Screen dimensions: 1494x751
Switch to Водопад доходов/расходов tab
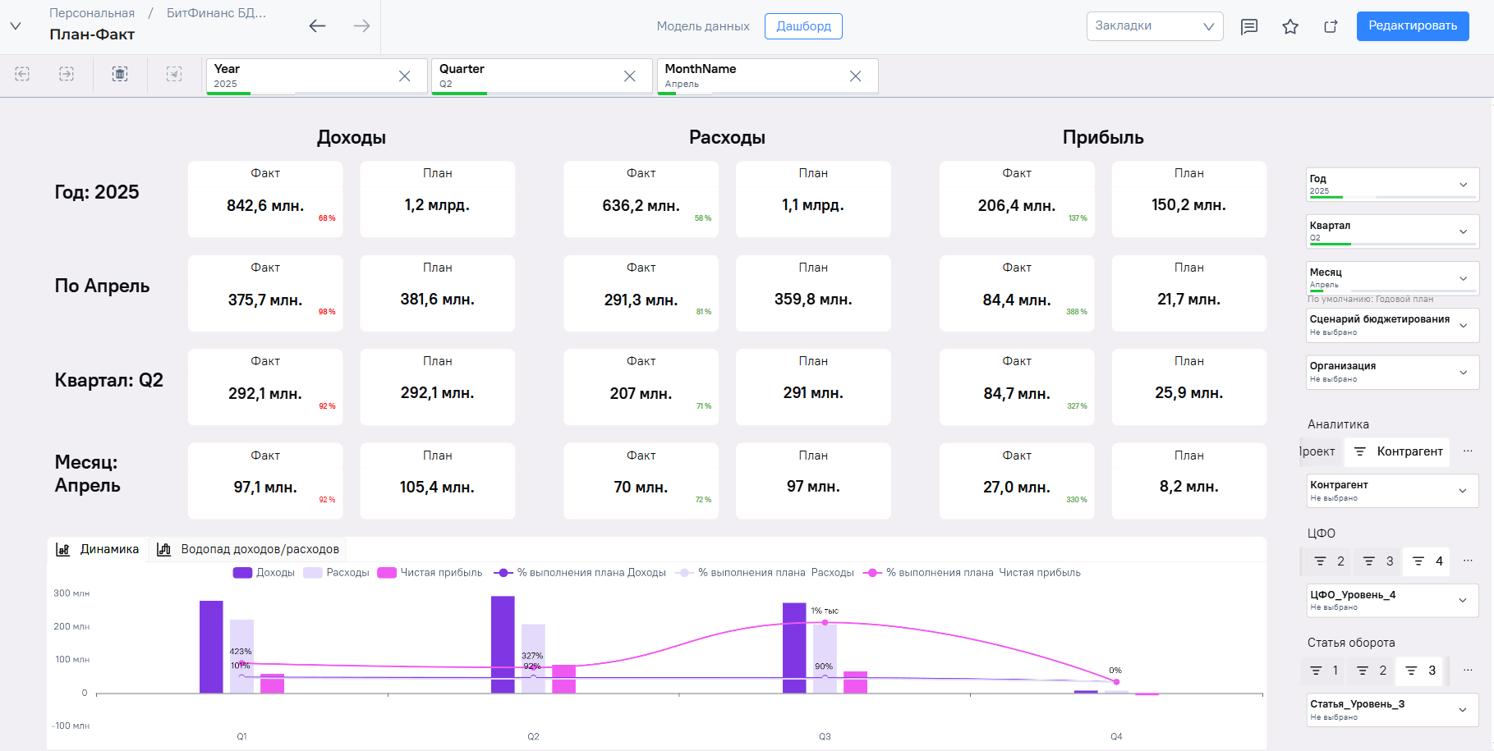(248, 549)
